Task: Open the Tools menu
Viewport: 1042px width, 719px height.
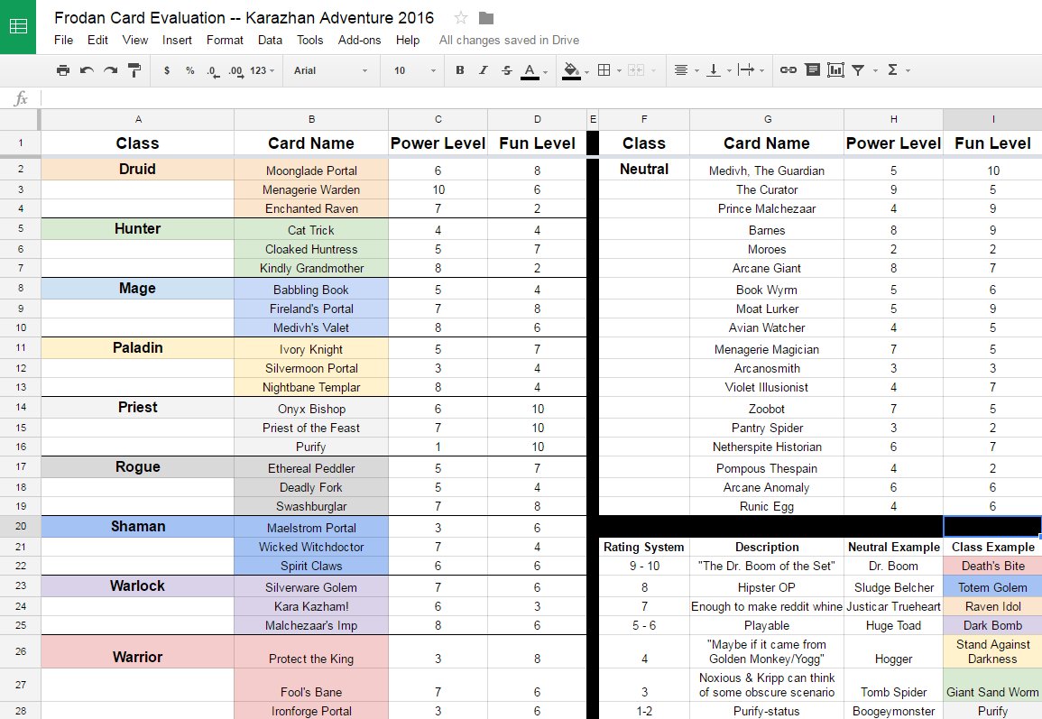Action: [x=309, y=40]
